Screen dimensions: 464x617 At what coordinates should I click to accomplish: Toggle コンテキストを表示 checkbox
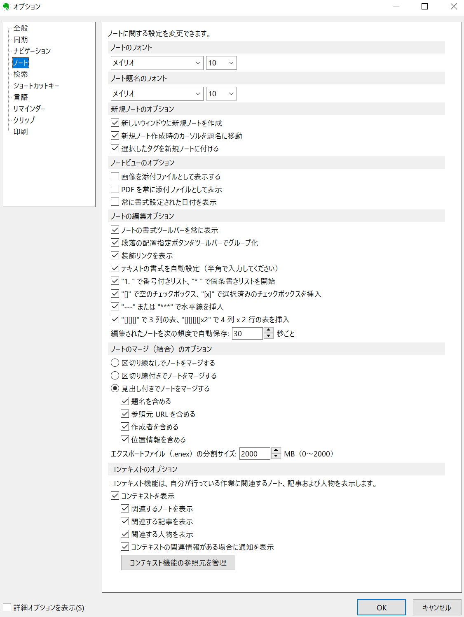[x=115, y=496]
